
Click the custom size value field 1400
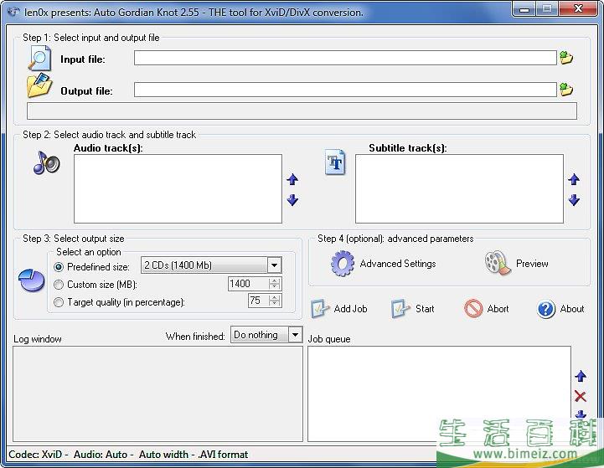click(249, 284)
